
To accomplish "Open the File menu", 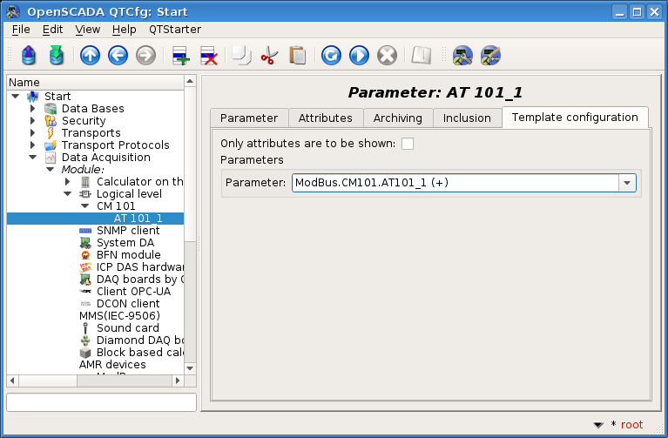I will coord(21,30).
